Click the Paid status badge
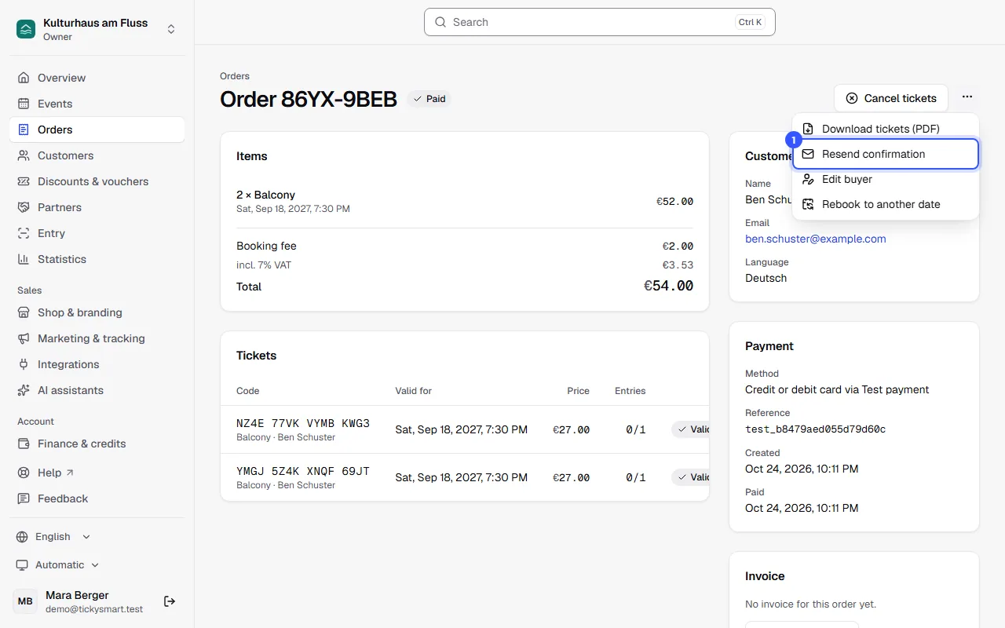This screenshot has height=628, width=1005. tap(429, 99)
